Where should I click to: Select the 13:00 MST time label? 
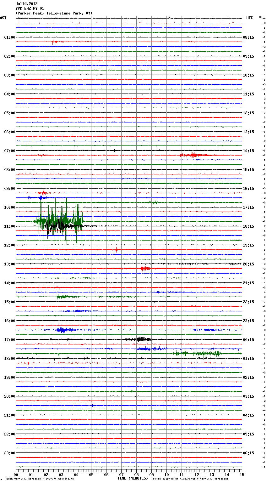point(10,264)
